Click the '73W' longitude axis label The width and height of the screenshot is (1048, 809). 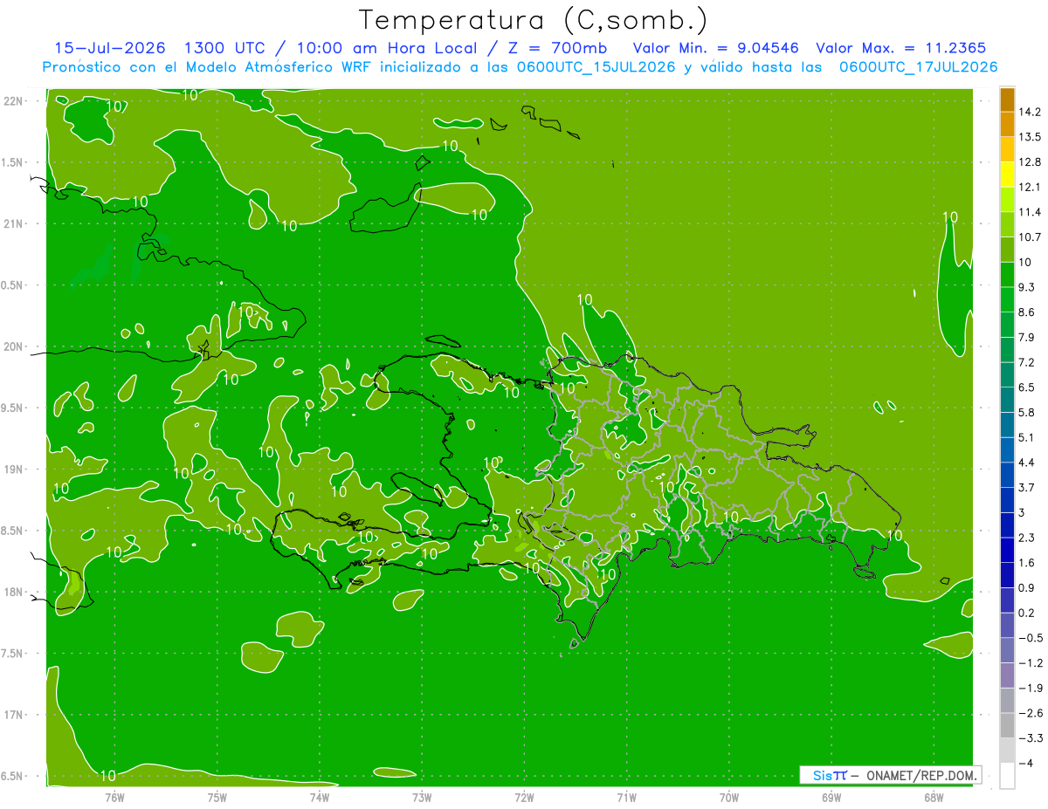click(422, 798)
